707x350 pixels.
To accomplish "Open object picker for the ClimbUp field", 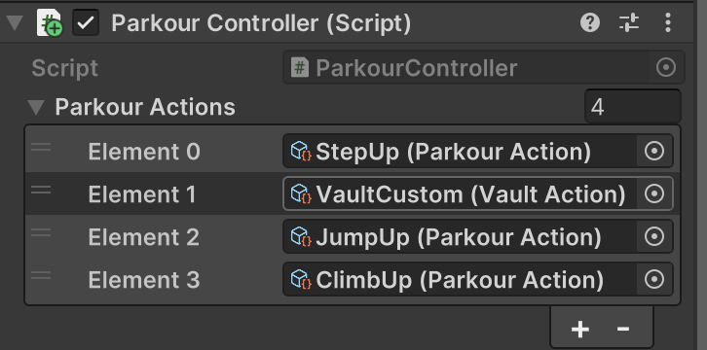I will click(654, 279).
